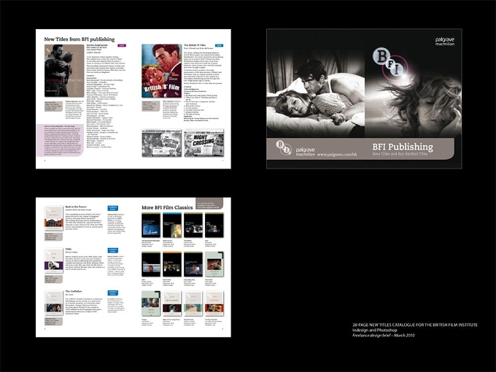Click the 'Indesign and Photoshop' caption

374,330
